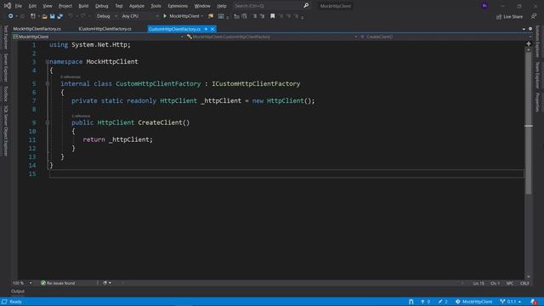Viewport: 544px width, 306px height.
Task: Open the CreateClient member navigation dropdown
Action: (445, 37)
